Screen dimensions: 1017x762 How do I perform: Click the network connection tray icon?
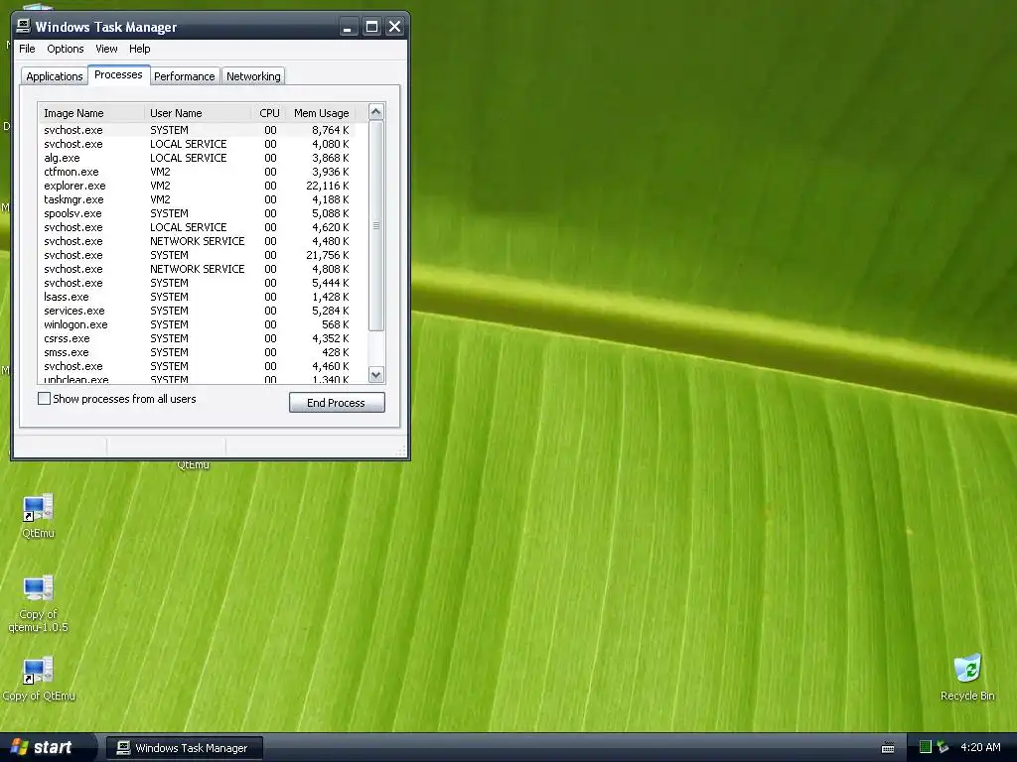tap(944, 747)
